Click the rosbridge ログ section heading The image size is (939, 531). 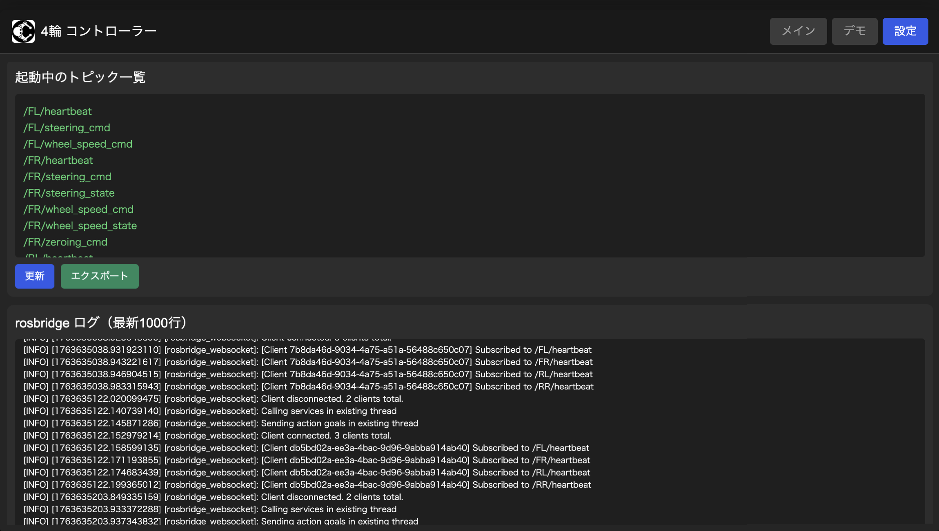[101, 323]
